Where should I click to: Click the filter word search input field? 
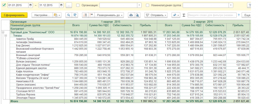(212, 15)
